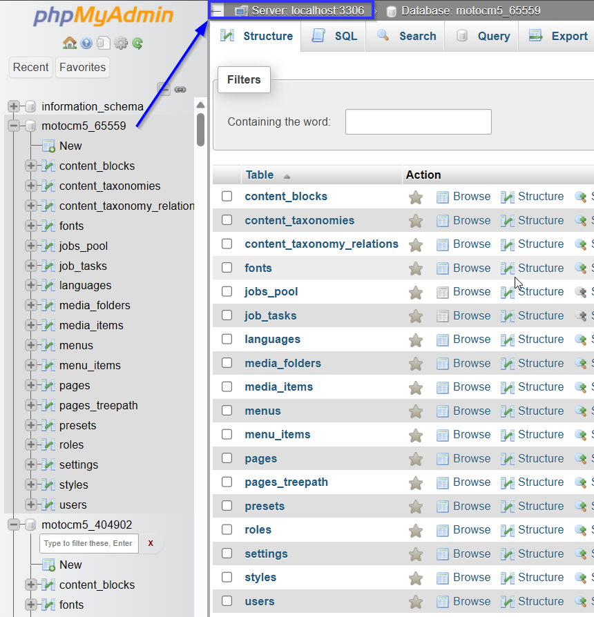This screenshot has width=594, height=617.
Task: Click Structure icon for menus row
Action: [x=508, y=411]
